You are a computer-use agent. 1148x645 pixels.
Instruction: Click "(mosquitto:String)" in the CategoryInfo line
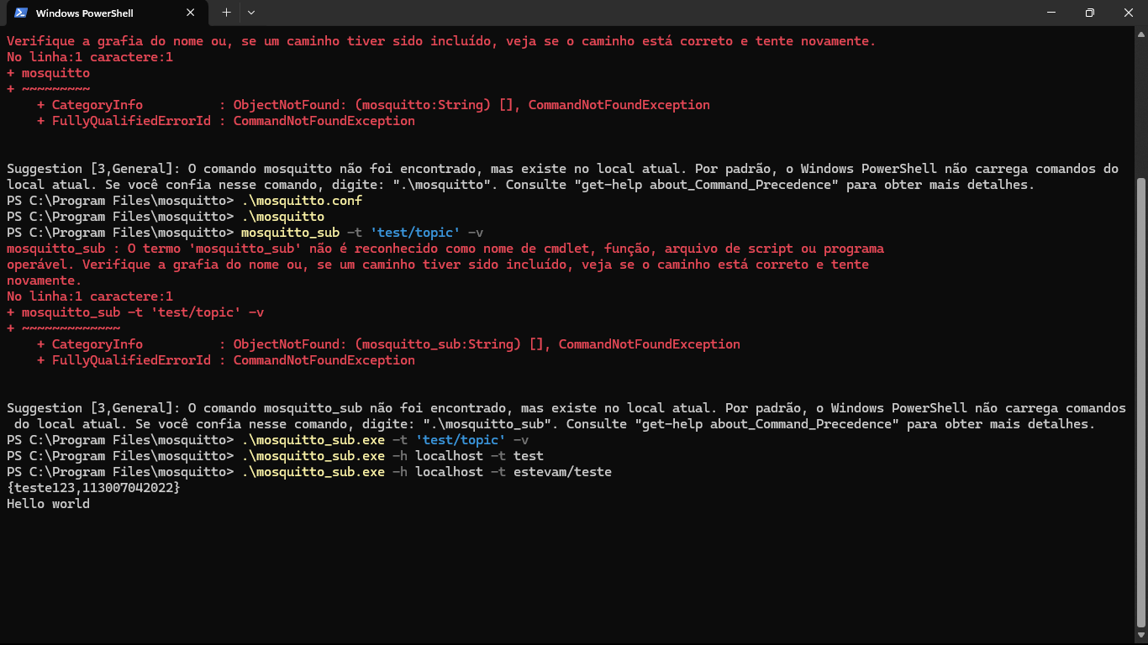point(423,105)
